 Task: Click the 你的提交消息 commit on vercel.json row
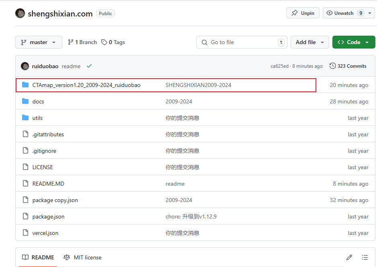(x=182, y=233)
